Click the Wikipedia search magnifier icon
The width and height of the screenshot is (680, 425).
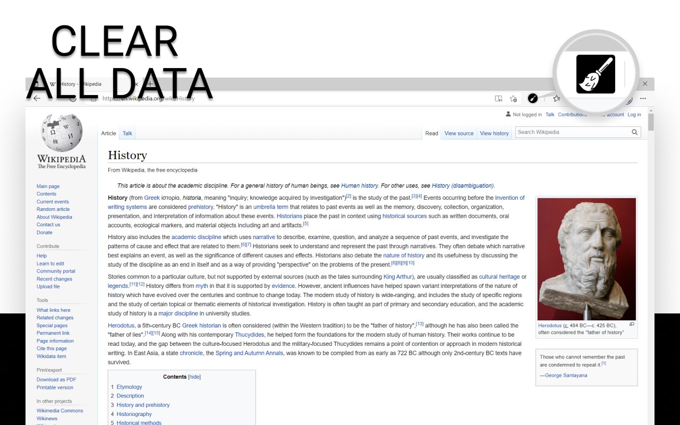click(634, 132)
